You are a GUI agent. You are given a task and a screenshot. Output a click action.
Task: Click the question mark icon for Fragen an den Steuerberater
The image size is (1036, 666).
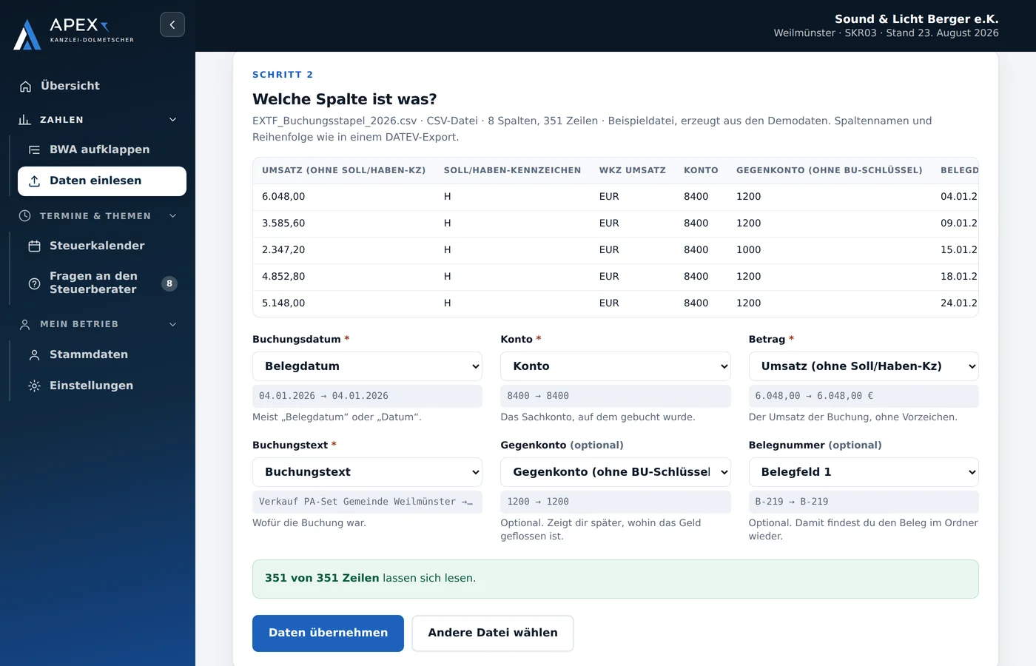pyautogui.click(x=34, y=283)
